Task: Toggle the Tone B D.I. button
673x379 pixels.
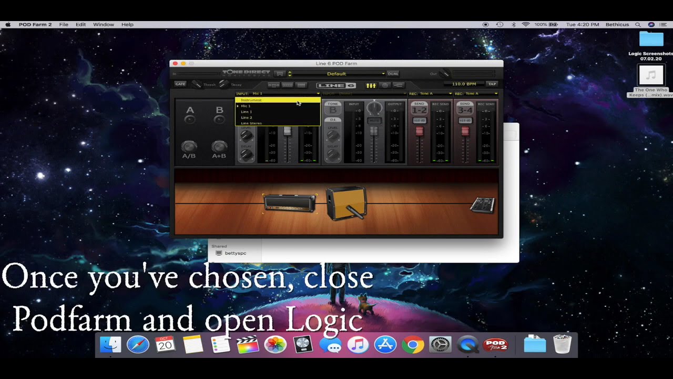Action: coord(333,120)
